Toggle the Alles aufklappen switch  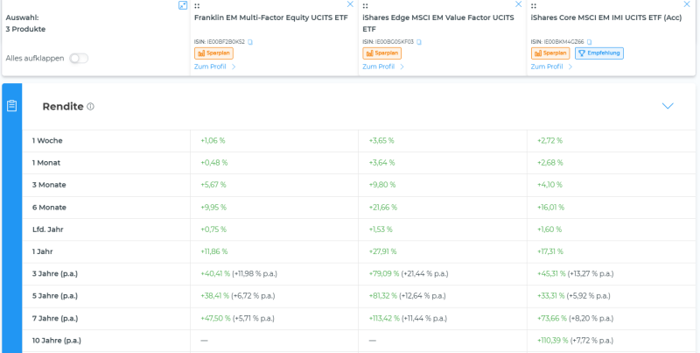(79, 59)
